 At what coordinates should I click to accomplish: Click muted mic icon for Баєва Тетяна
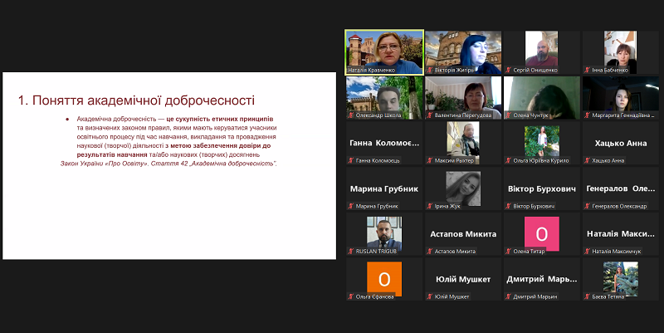pos(587,296)
